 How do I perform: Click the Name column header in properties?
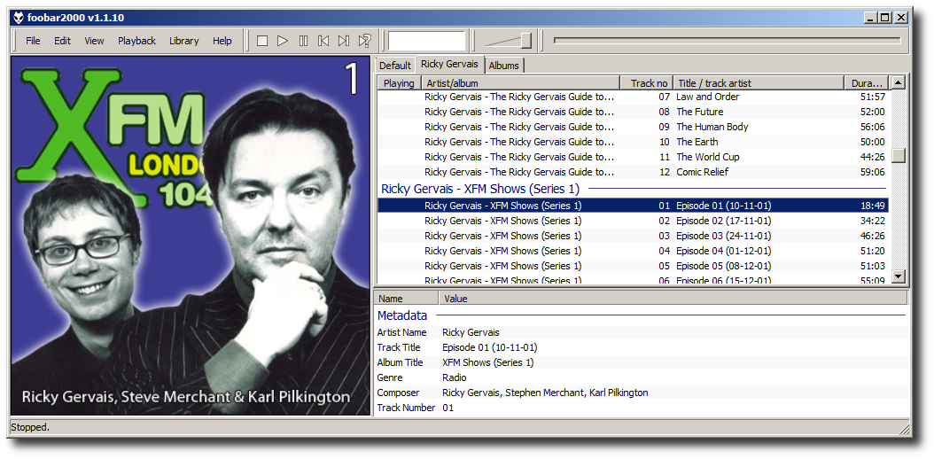point(408,299)
